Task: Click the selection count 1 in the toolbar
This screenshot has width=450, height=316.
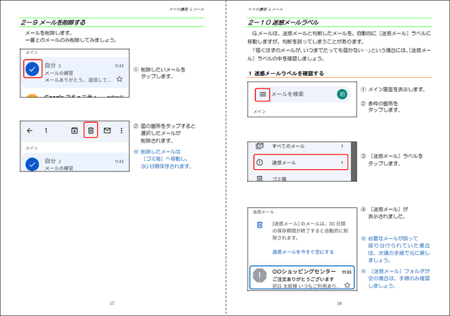Action: [46, 131]
